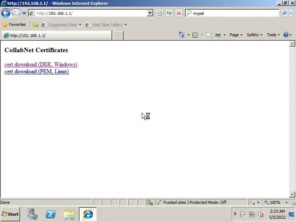
Task: Click the Done status text
Action: [5, 202]
